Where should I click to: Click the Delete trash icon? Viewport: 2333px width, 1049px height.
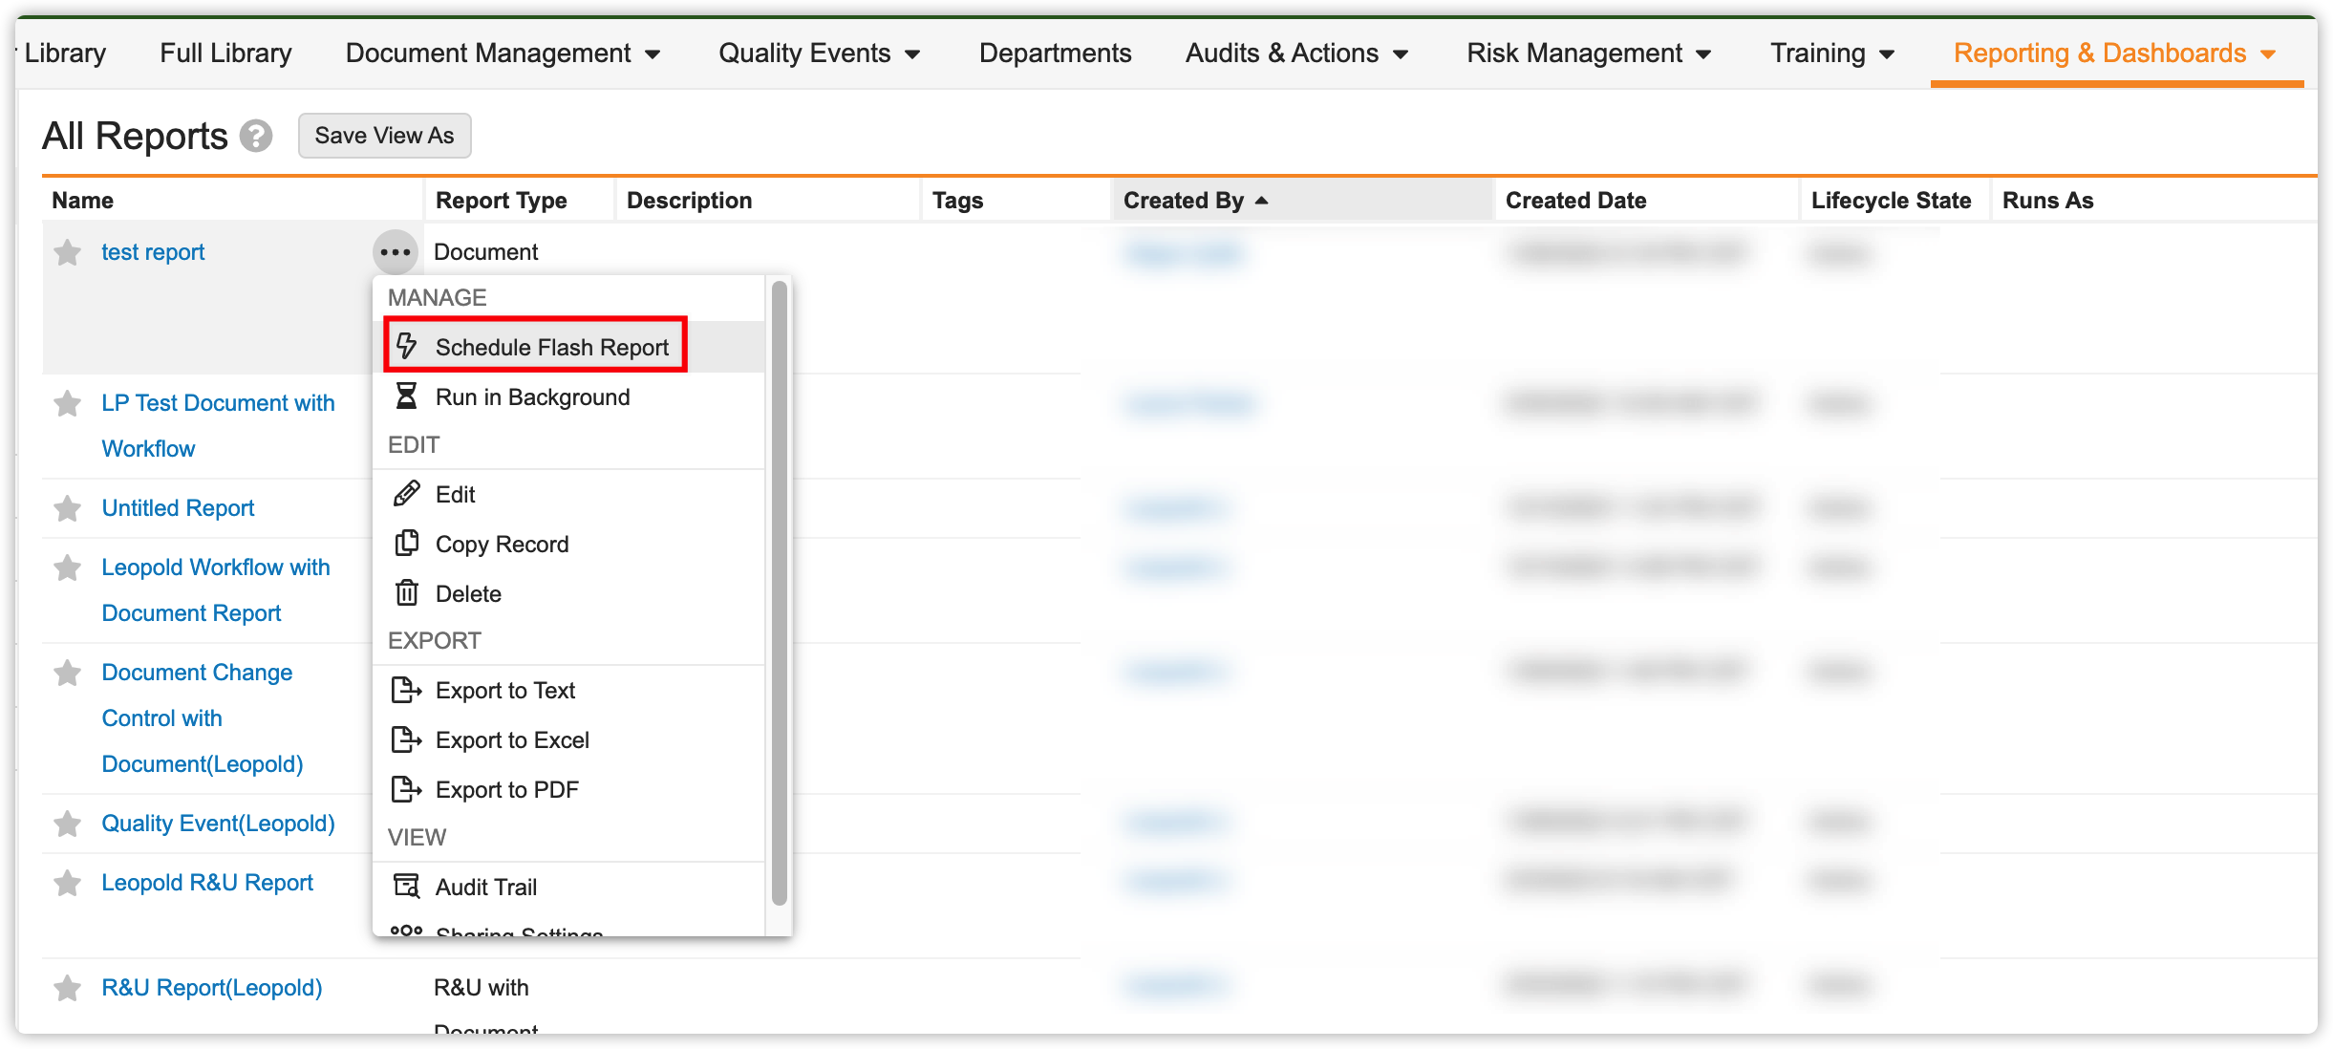[x=407, y=593]
